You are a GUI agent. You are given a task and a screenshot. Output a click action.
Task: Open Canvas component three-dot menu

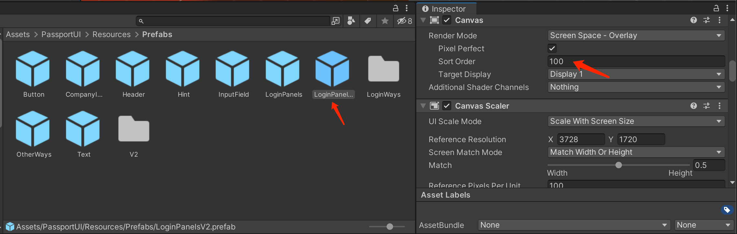click(720, 20)
